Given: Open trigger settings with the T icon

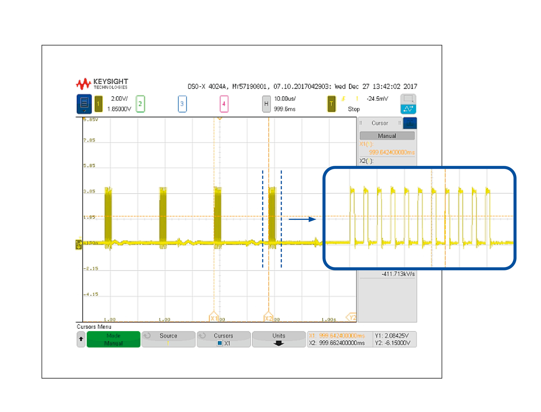Looking at the screenshot, I should [332, 104].
